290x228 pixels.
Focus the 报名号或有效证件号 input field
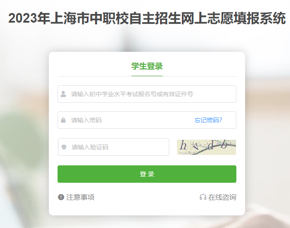pyautogui.click(x=147, y=94)
